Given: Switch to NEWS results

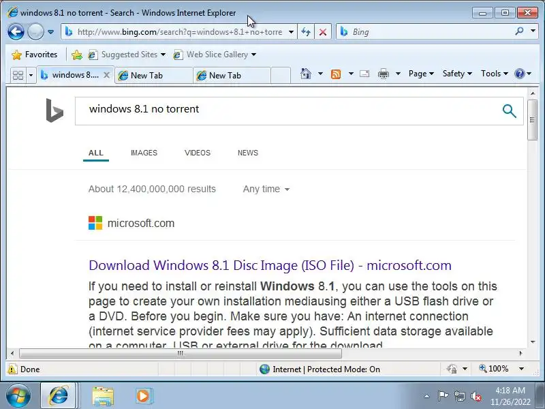Looking at the screenshot, I should (248, 153).
